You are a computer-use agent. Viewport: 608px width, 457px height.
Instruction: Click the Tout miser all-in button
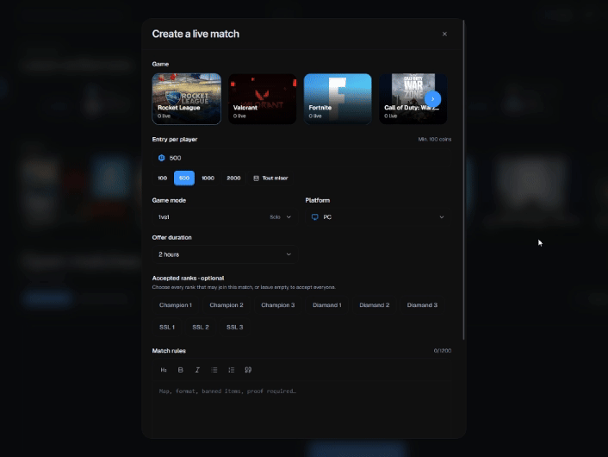(270, 178)
